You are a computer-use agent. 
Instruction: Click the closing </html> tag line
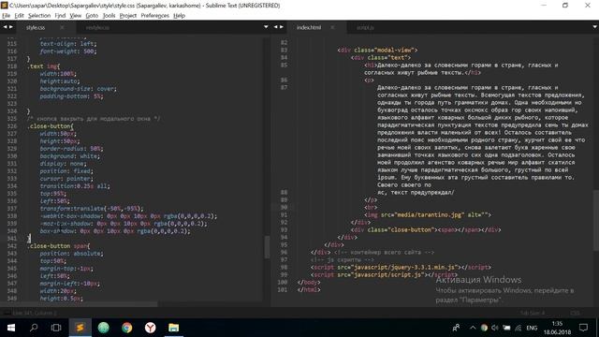[x=309, y=289]
